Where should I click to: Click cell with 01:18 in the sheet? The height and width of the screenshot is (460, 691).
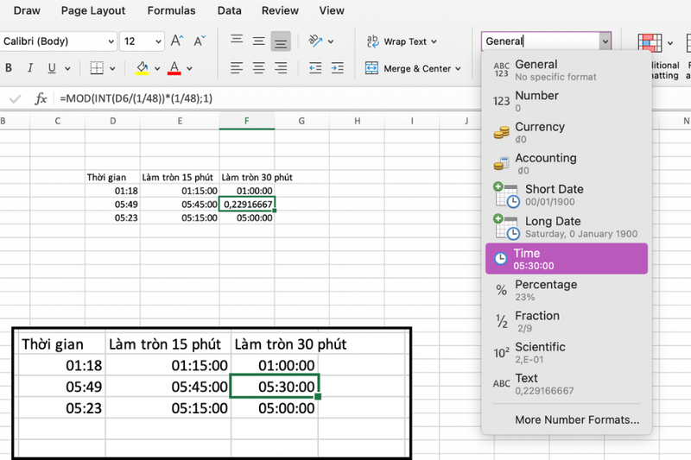[x=112, y=191]
